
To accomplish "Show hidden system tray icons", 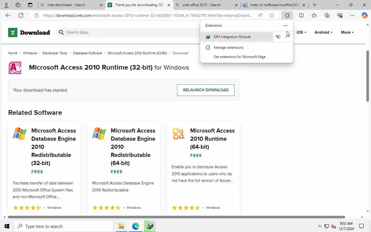I will point(320,226).
